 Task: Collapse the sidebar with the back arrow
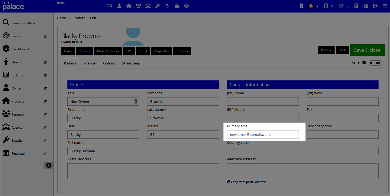pyautogui.click(x=49, y=165)
